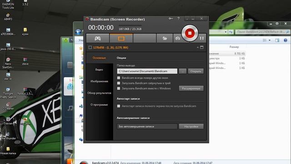The height and width of the screenshot is (164, 291).
Task: Click the music note icon in left window
Action: (70, 108)
